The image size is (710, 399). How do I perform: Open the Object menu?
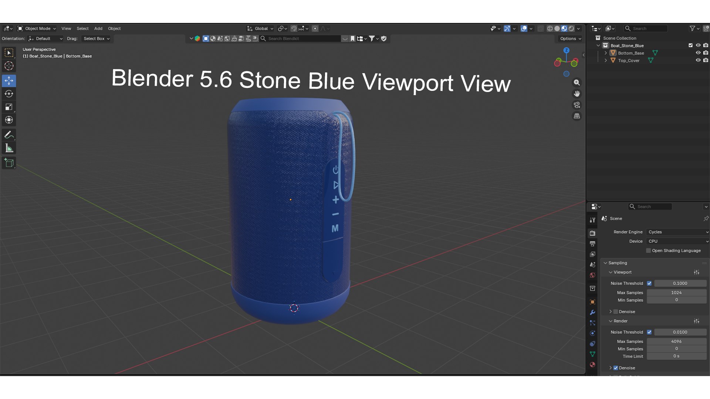(x=114, y=28)
